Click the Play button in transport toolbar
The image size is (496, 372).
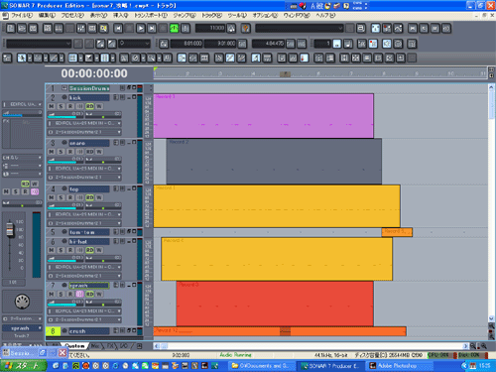point(141,29)
